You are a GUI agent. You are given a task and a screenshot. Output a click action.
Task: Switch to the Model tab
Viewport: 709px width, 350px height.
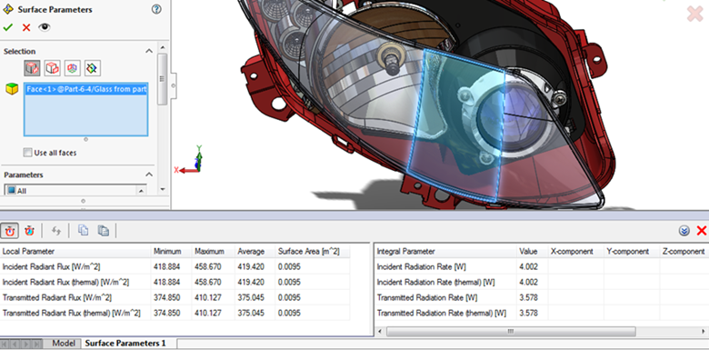[64, 344]
